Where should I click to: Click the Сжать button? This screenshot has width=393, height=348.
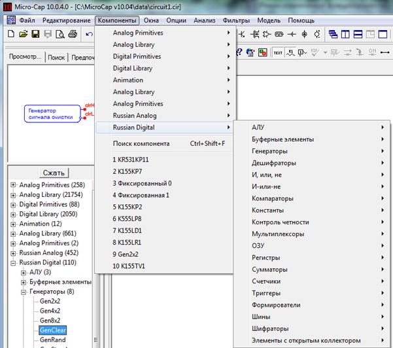point(54,173)
